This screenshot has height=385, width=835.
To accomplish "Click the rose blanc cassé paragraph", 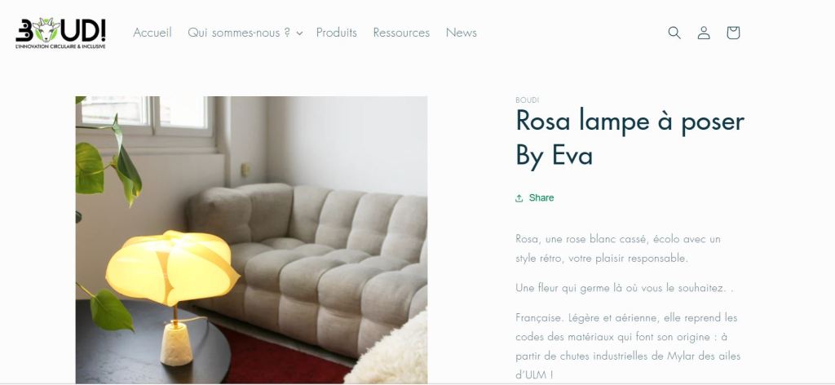I will 618,249.
